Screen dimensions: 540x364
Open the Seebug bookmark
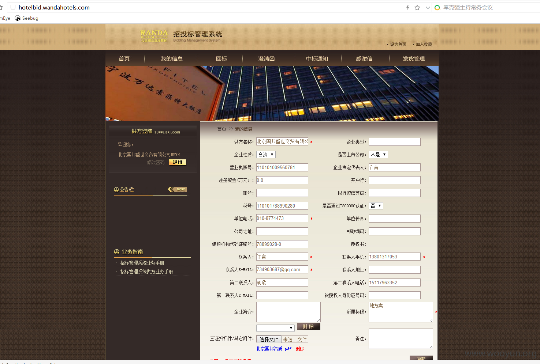click(27, 18)
